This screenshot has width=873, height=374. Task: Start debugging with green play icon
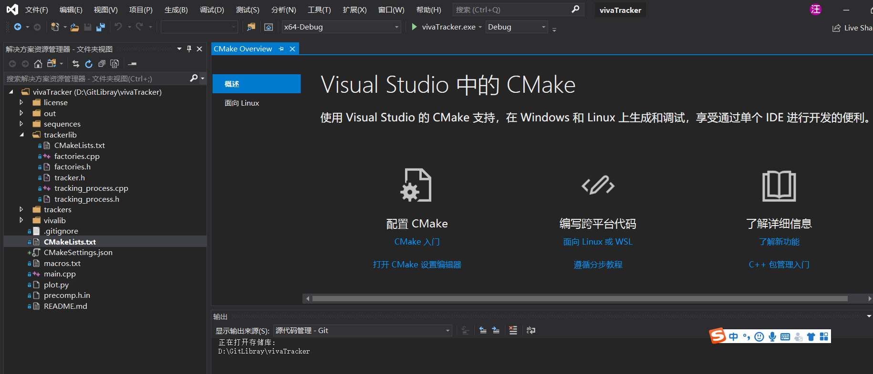(414, 27)
